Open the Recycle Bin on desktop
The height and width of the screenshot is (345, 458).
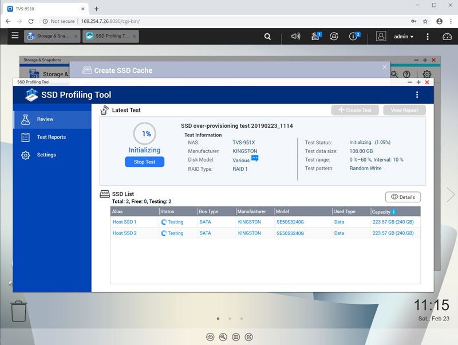click(19, 311)
